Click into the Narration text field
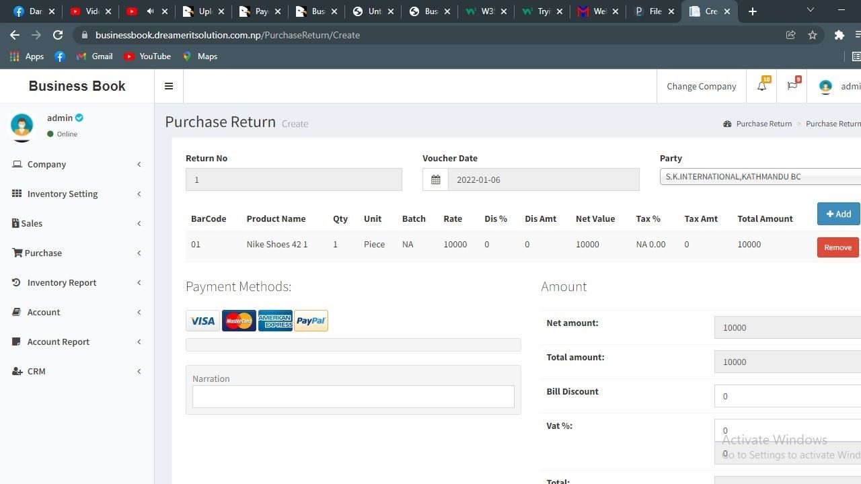Image resolution: width=861 pixels, height=484 pixels. pyautogui.click(x=353, y=397)
